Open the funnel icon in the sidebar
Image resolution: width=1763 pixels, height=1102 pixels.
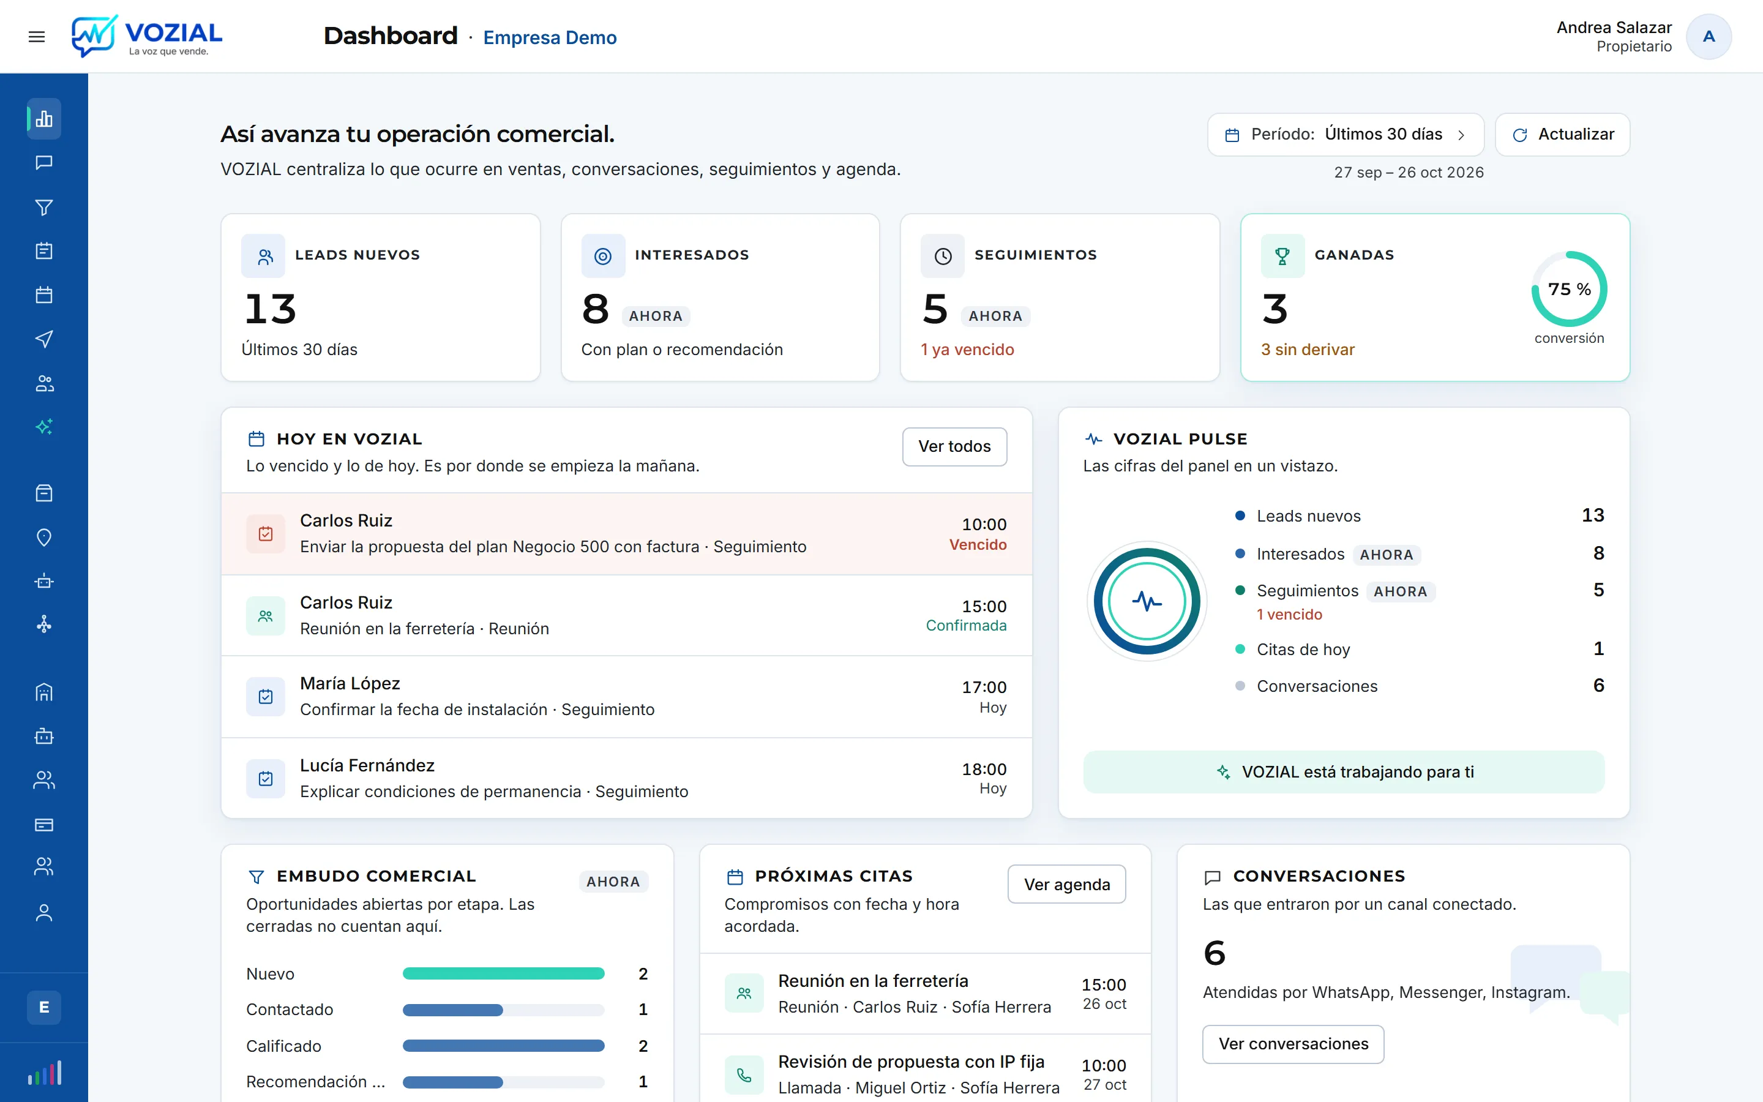coord(43,208)
